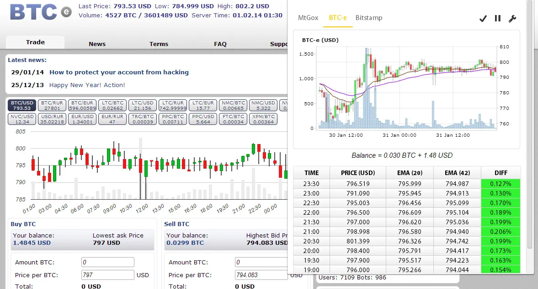The width and height of the screenshot is (538, 289).
Task: Select the PPC/BTC currency pair
Action: [173, 119]
